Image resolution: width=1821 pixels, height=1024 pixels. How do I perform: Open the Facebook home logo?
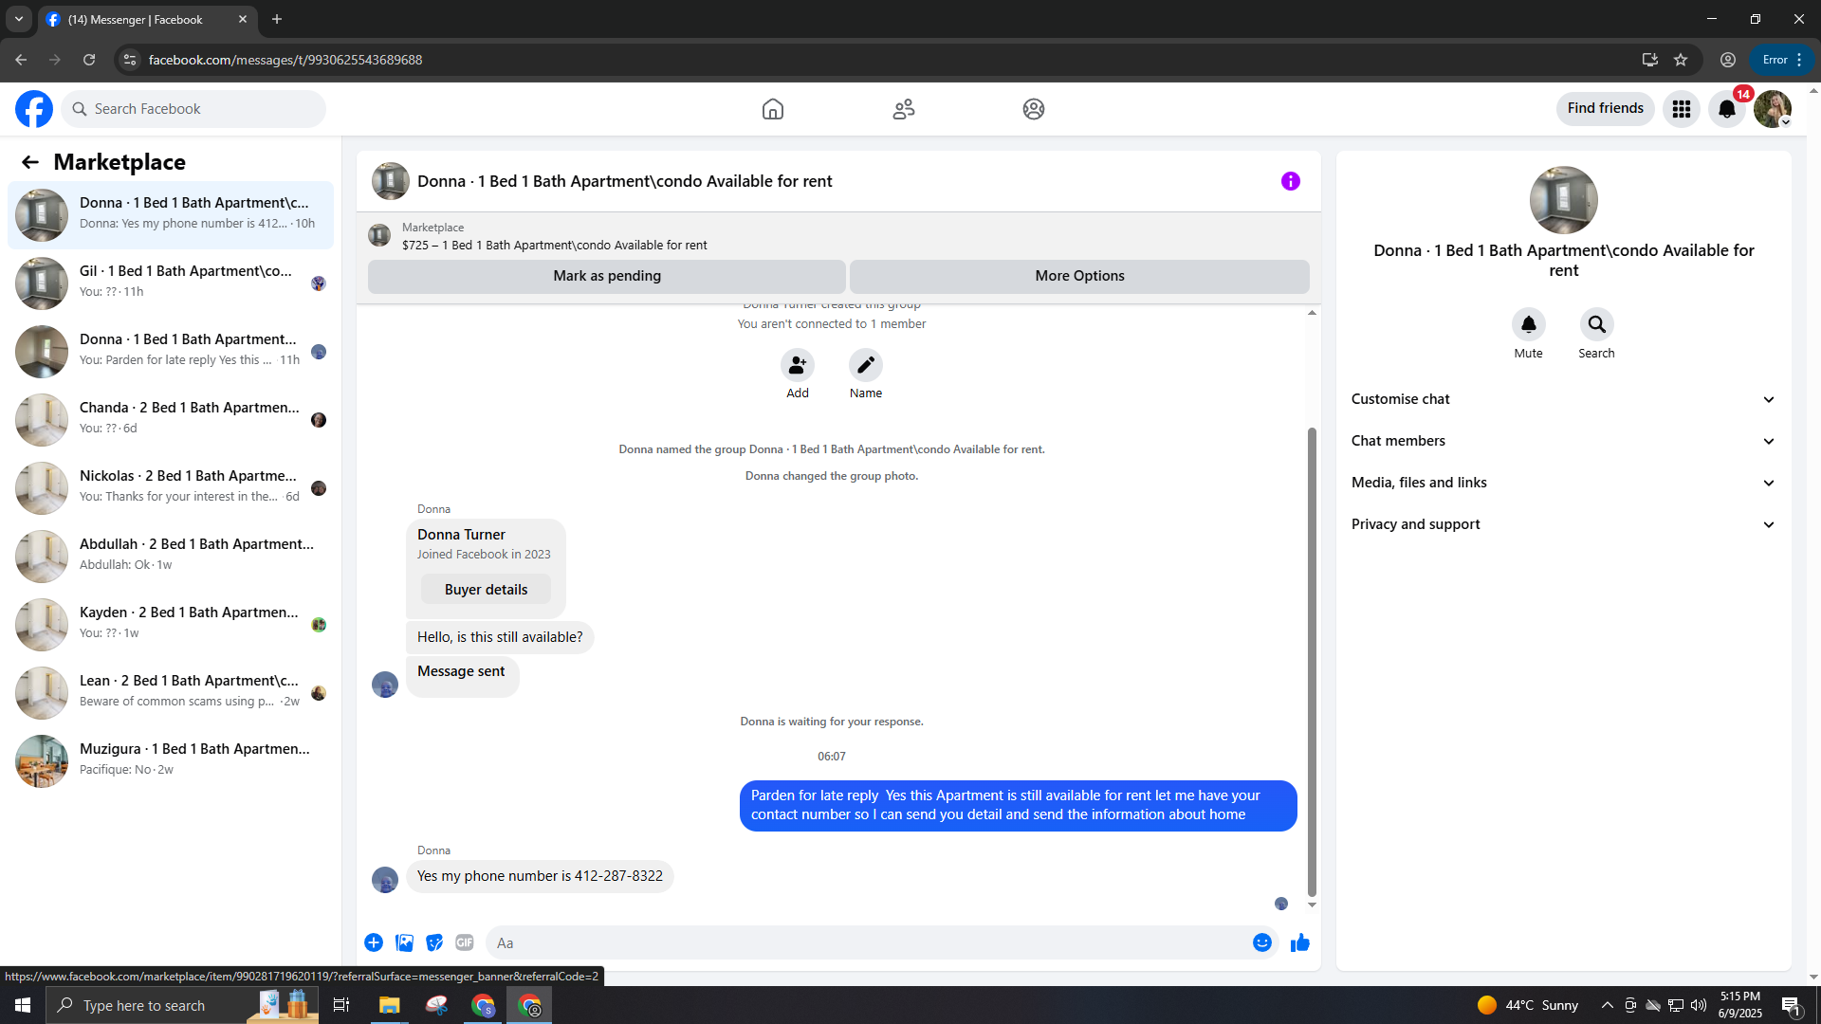point(34,109)
